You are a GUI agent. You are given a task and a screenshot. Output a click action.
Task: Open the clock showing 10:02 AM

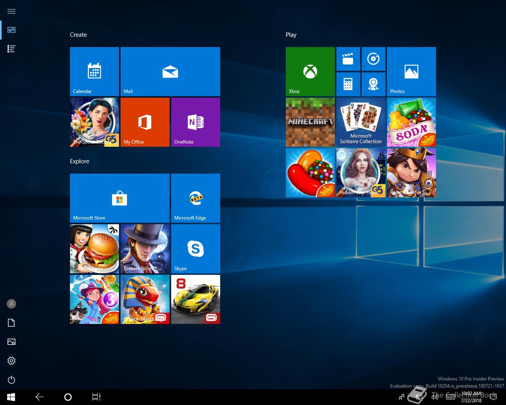point(471,397)
